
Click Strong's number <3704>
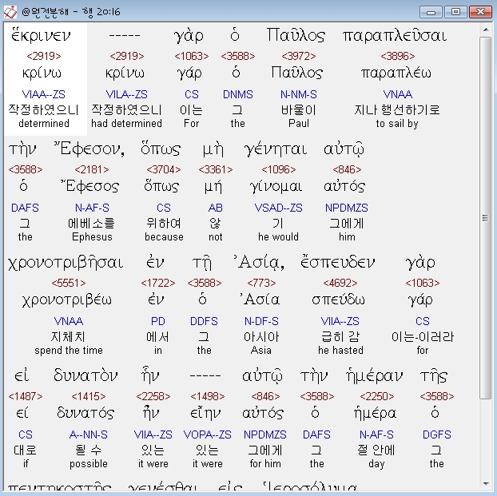point(164,169)
